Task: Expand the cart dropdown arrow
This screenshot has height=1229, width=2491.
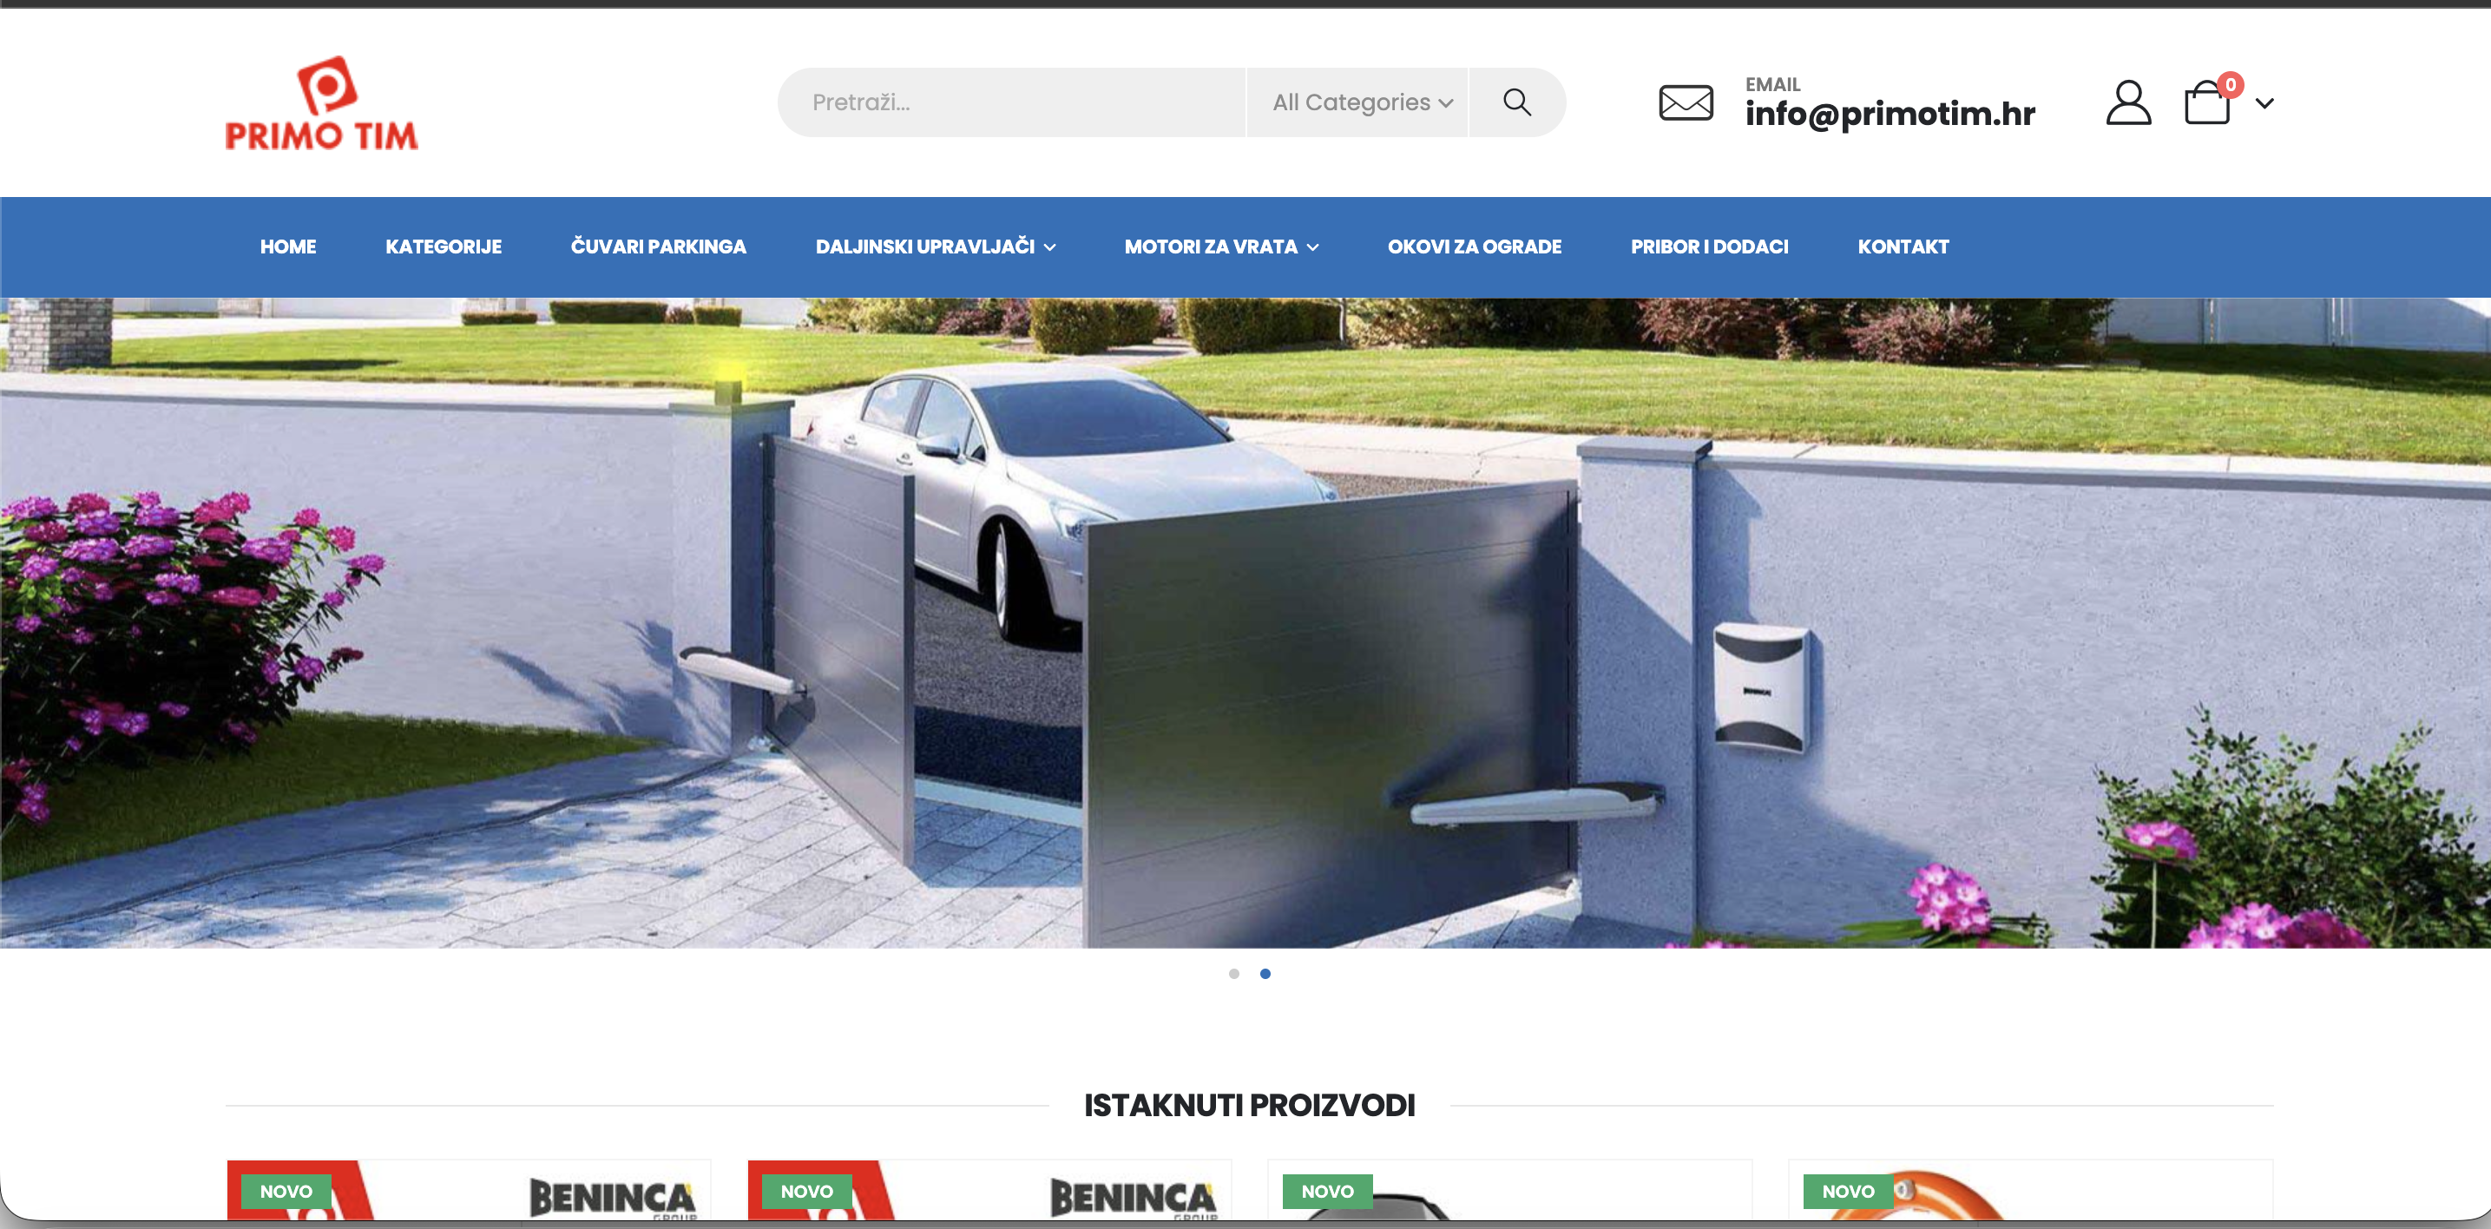Action: 2264,103
